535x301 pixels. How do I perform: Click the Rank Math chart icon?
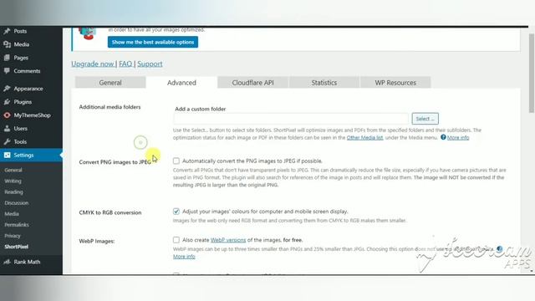click(7, 262)
